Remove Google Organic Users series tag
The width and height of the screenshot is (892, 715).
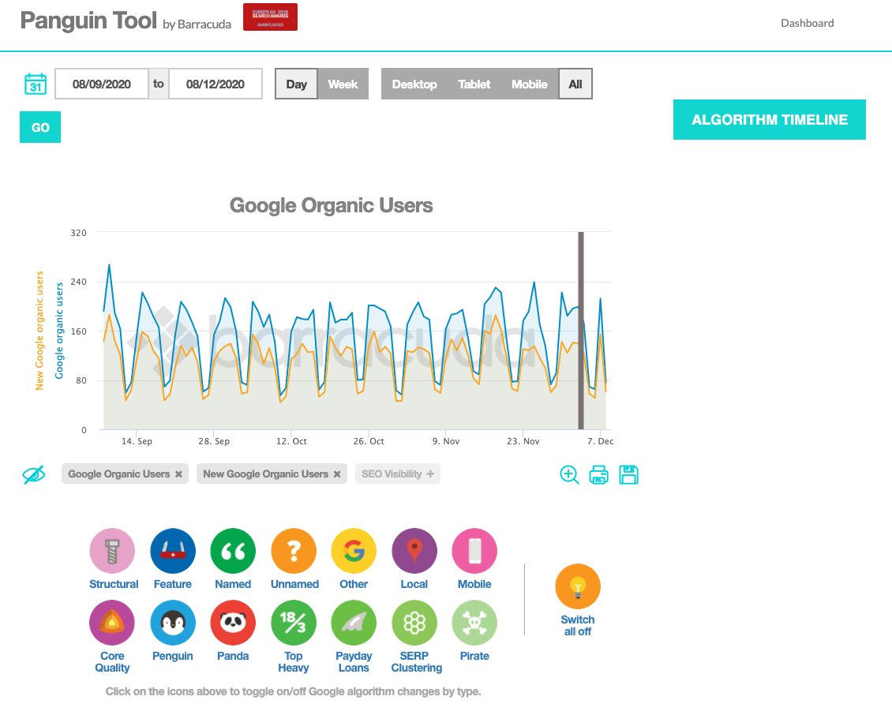click(178, 474)
